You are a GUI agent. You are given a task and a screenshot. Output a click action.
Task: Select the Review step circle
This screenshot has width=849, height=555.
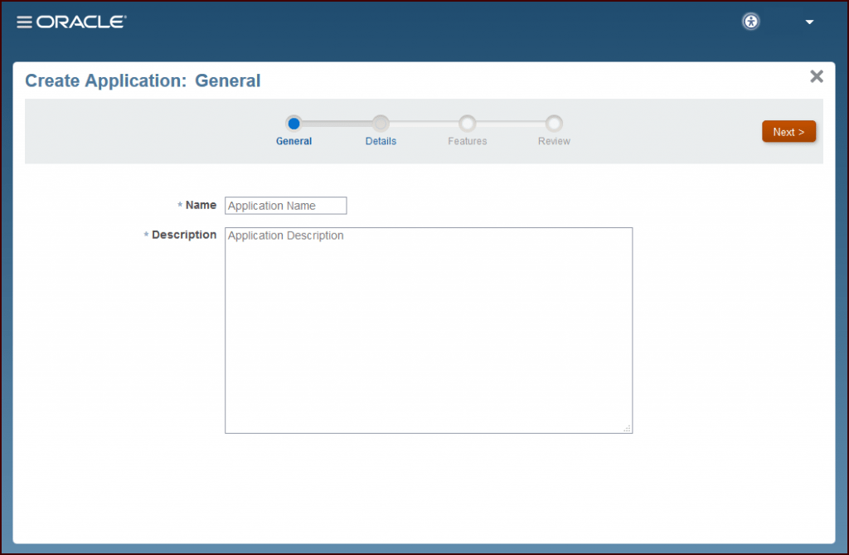(x=554, y=124)
